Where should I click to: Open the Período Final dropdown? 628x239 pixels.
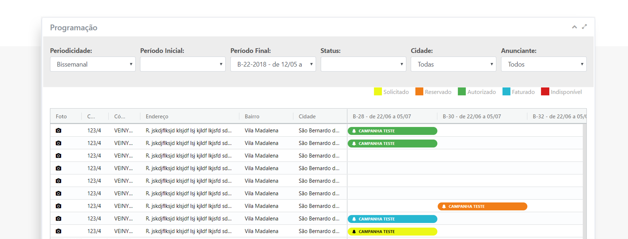coord(273,64)
